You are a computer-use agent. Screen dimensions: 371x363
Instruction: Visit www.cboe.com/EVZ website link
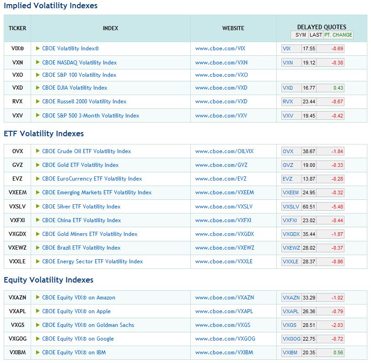pos(221,179)
